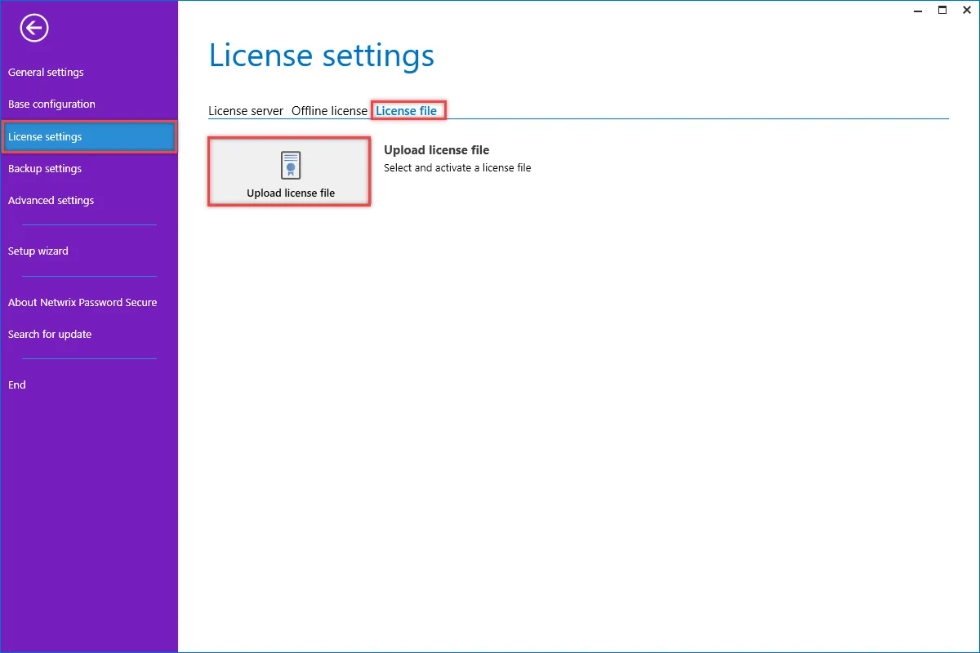The height and width of the screenshot is (653, 980).
Task: Maximize the window
Action: pos(942,10)
